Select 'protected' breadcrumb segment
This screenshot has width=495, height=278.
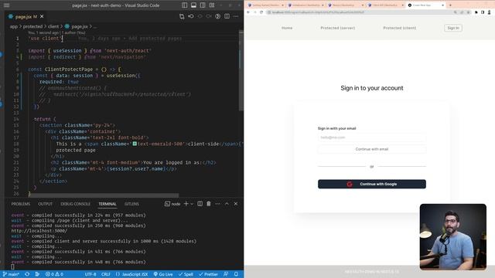(x=32, y=26)
